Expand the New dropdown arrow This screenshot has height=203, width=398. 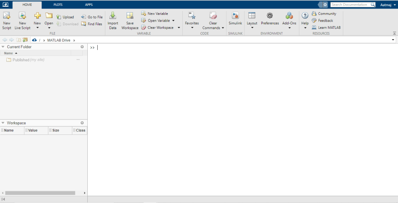(x=37, y=28)
